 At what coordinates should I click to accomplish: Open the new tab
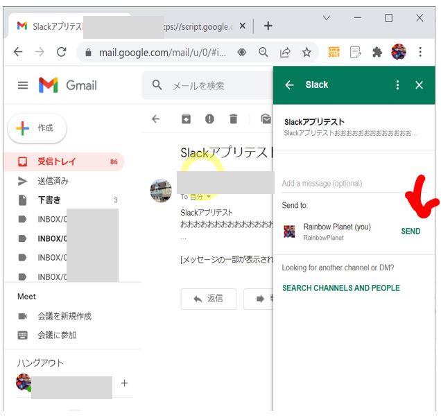point(268,26)
